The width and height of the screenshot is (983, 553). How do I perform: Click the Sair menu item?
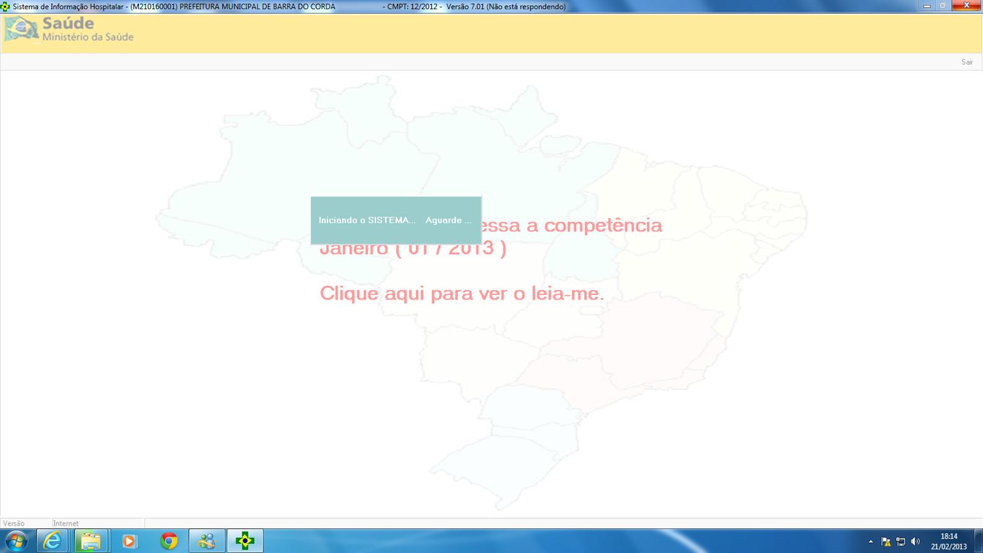[x=966, y=62]
